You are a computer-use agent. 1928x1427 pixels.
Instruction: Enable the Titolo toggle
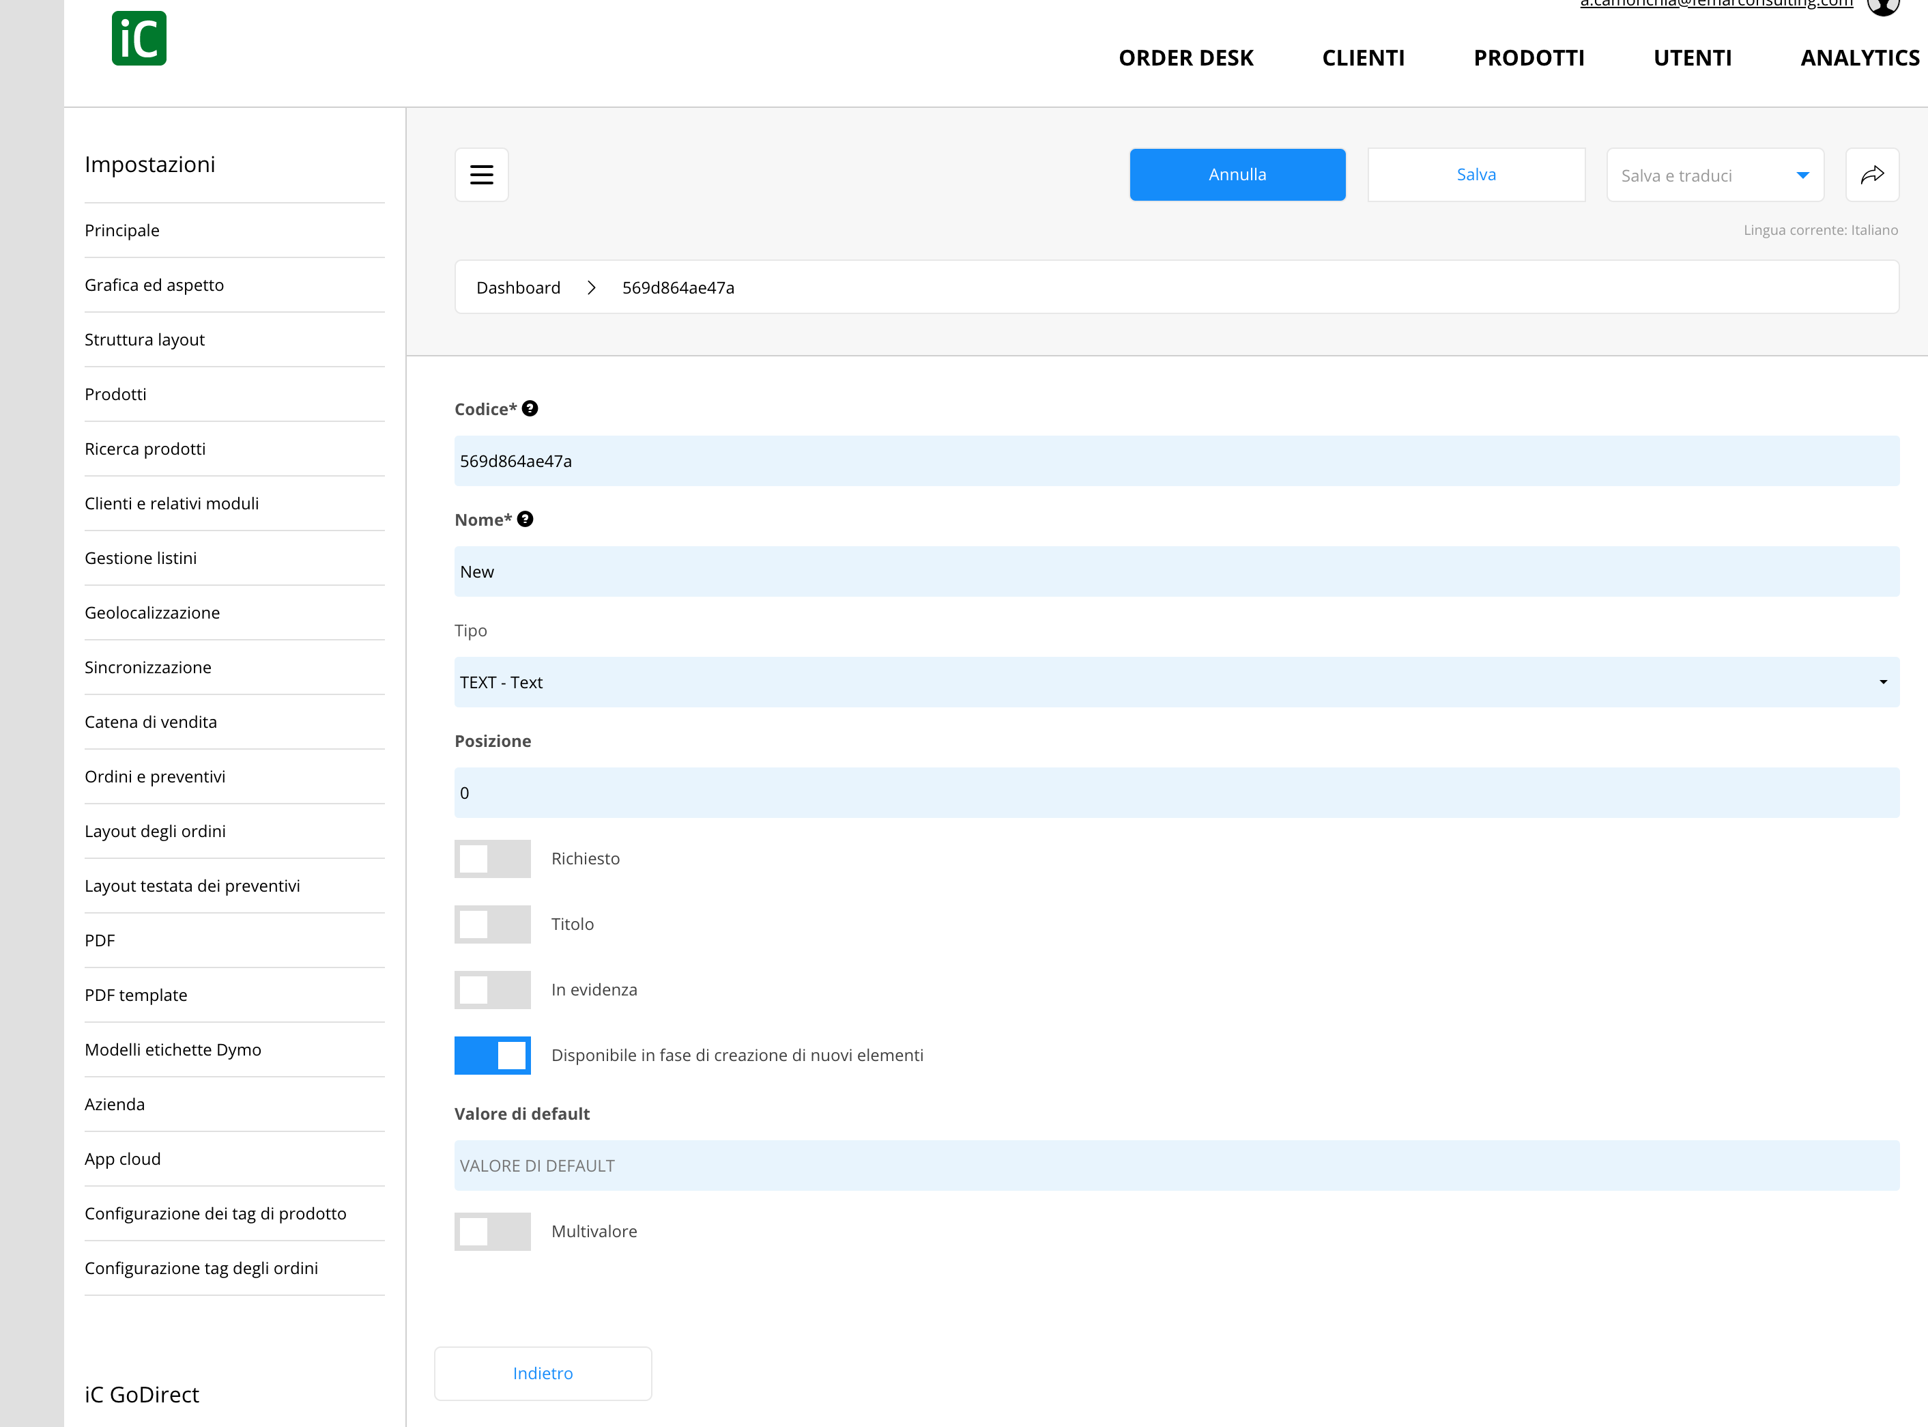click(492, 924)
